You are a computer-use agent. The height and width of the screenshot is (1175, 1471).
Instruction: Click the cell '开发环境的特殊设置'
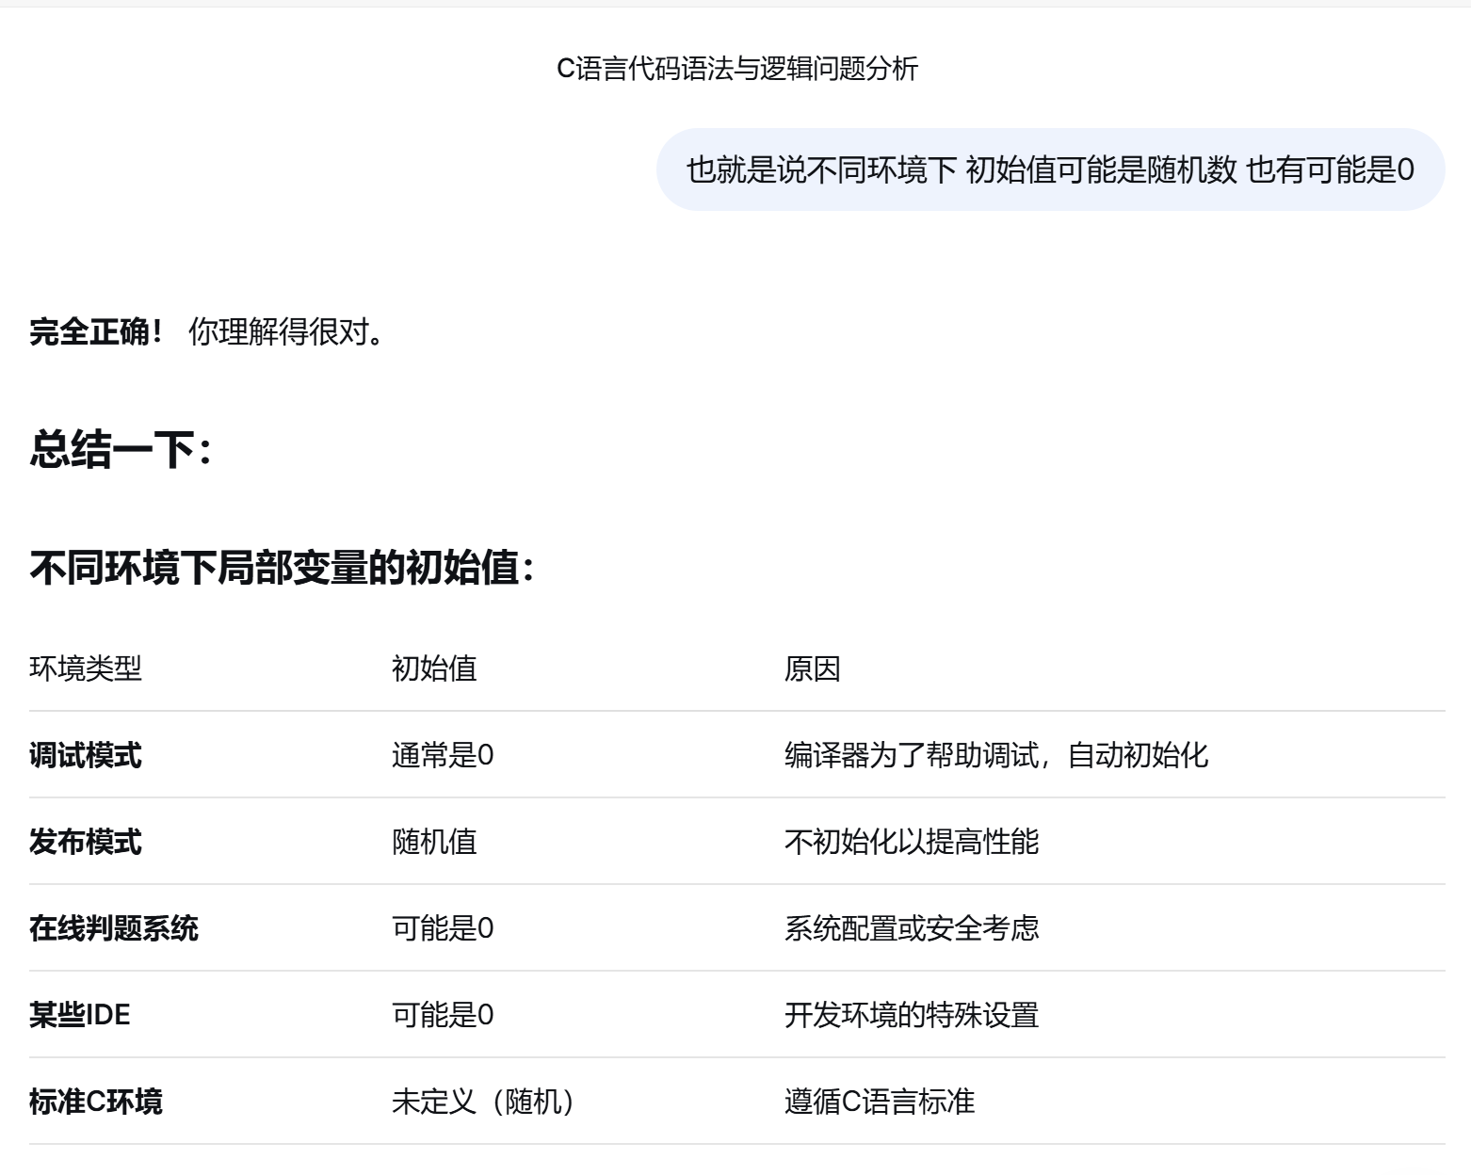[912, 1015]
